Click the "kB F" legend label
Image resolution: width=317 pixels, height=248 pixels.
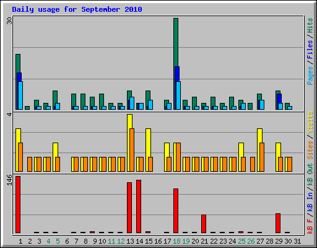[310, 226]
